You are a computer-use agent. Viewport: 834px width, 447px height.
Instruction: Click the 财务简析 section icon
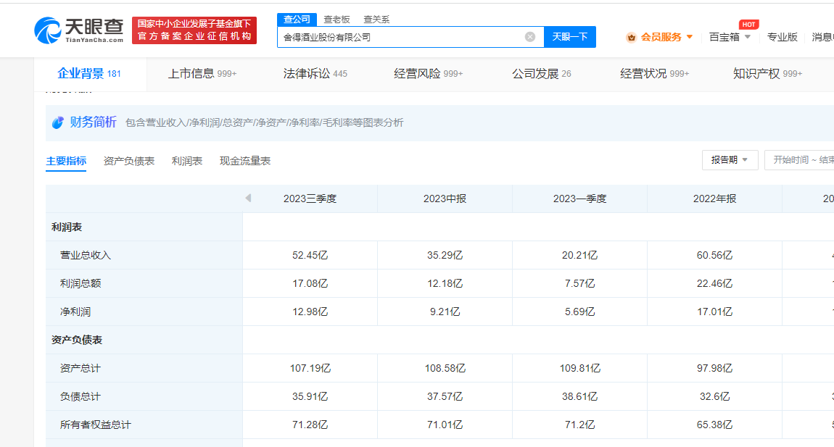point(58,122)
